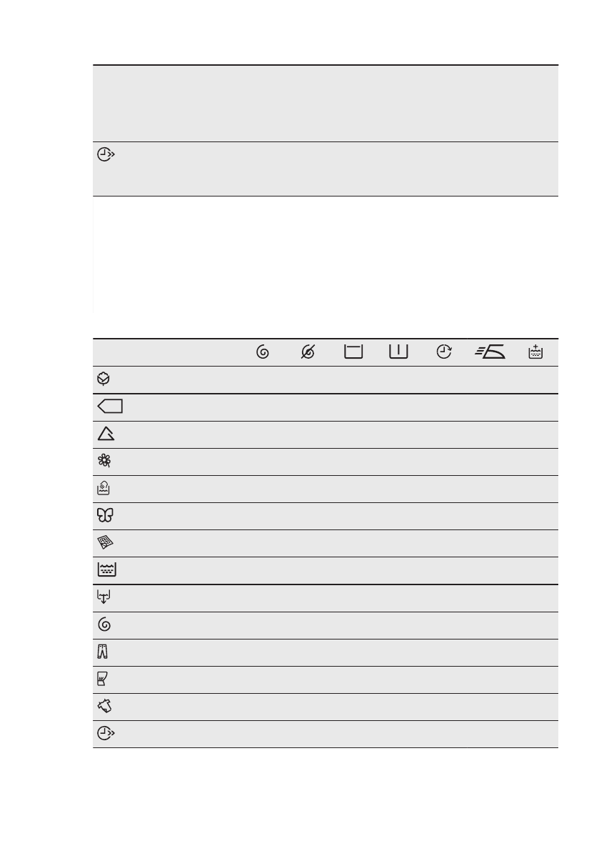Select the easy iron icon
This screenshot has width=599, height=851.
[490, 352]
